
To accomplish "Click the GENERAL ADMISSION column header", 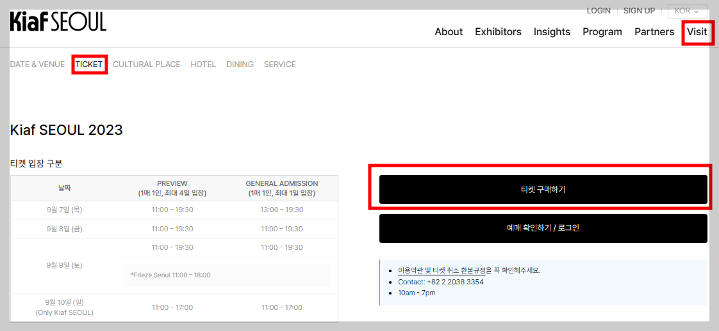I will pyautogui.click(x=282, y=189).
